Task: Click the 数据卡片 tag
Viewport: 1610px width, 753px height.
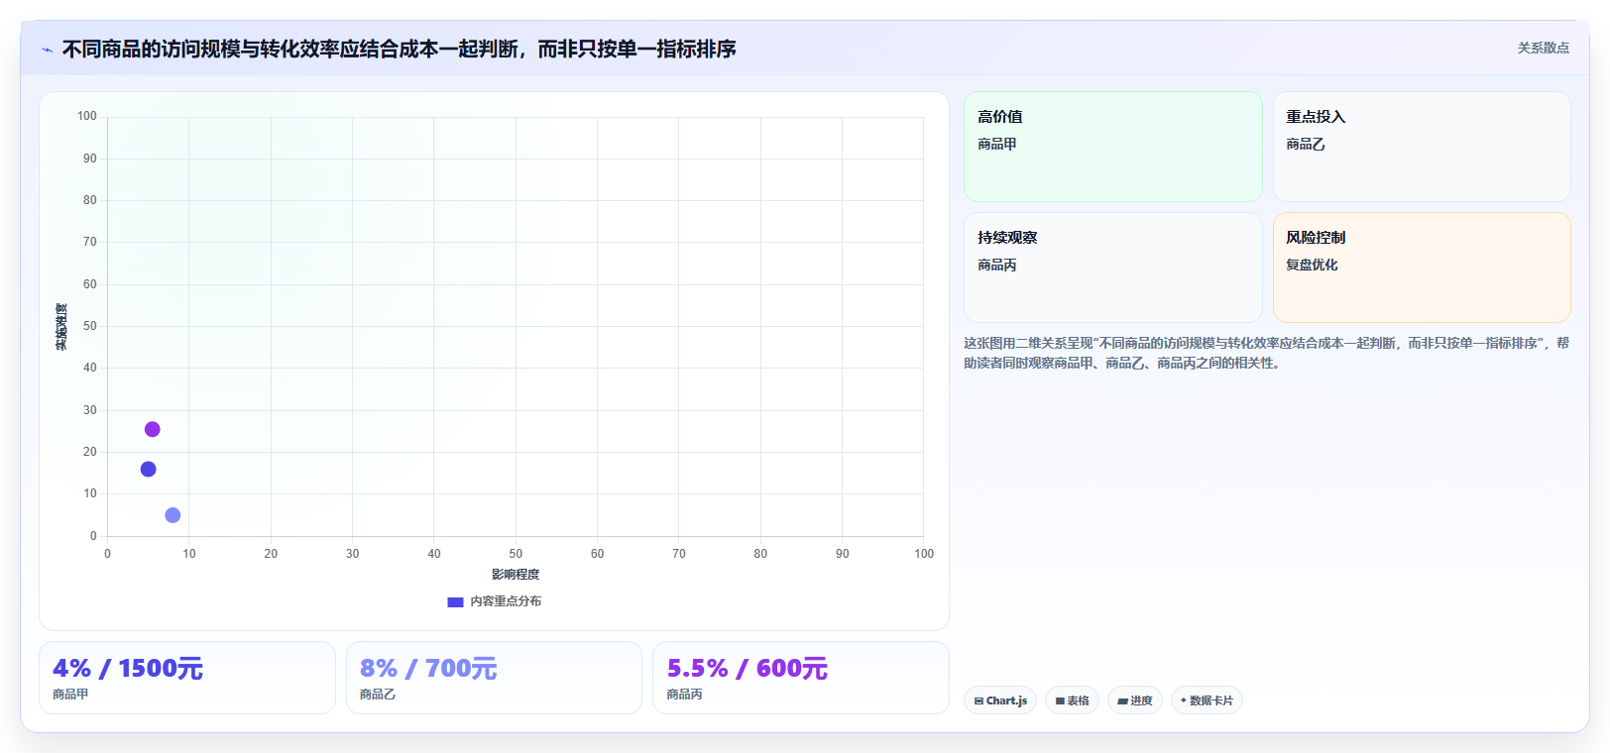Action: (1207, 700)
